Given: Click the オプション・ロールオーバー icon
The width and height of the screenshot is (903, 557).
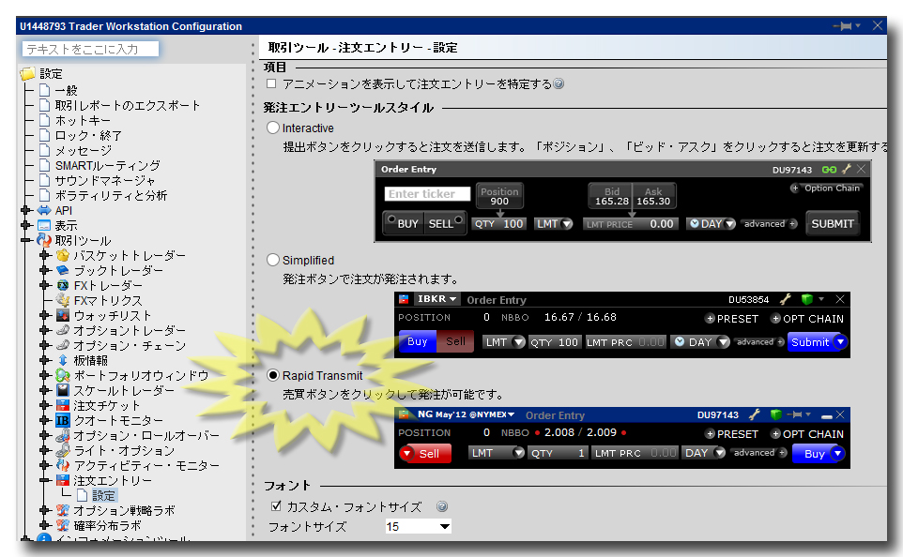Looking at the screenshot, I should 63,435.
